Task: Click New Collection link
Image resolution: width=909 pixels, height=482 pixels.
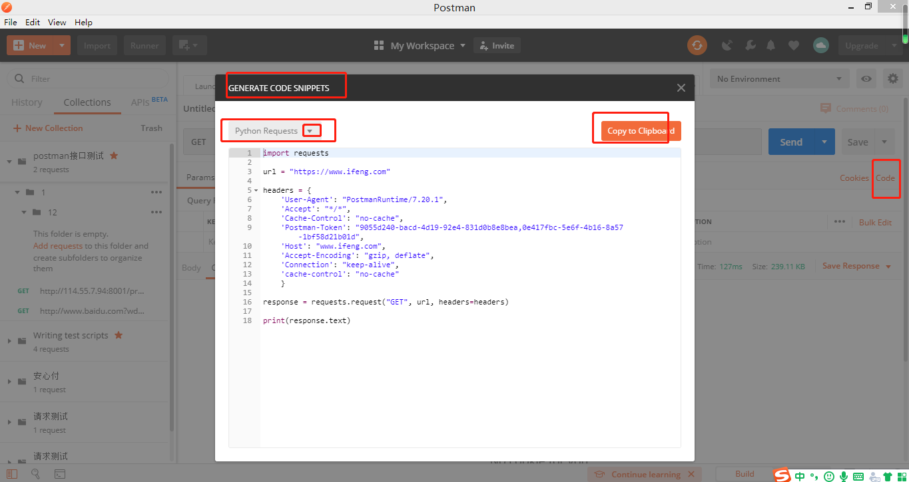Action: click(x=48, y=128)
